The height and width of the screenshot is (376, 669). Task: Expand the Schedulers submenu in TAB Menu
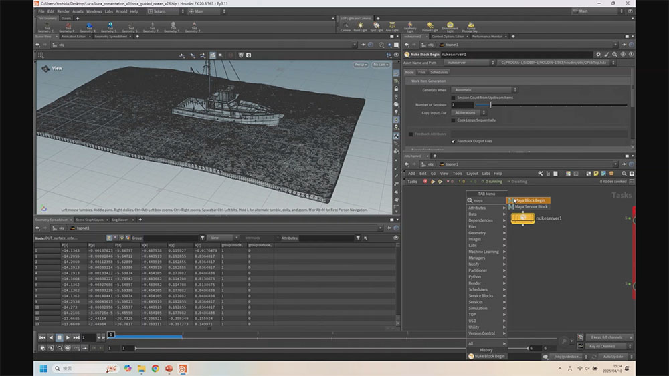coord(486,289)
